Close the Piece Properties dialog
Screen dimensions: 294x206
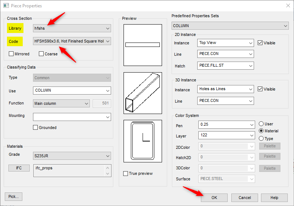pos(287,6)
